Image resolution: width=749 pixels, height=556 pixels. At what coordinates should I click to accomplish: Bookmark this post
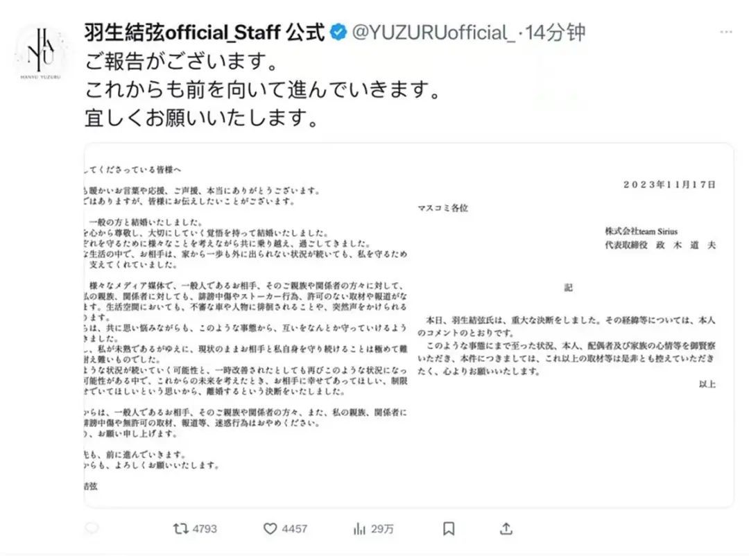click(449, 529)
